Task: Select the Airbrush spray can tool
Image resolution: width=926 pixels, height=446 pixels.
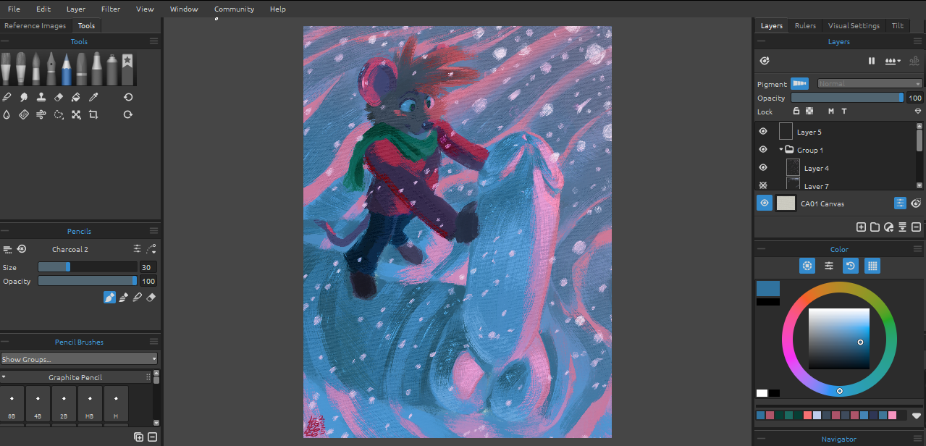Action: [x=112, y=70]
